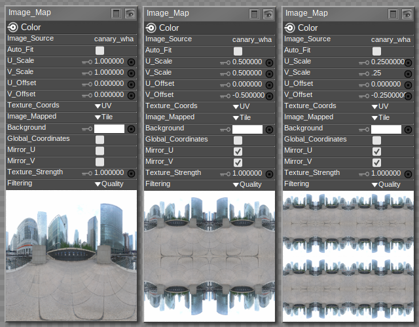Click the Texture_Strength round connector in the right panel

point(408,174)
